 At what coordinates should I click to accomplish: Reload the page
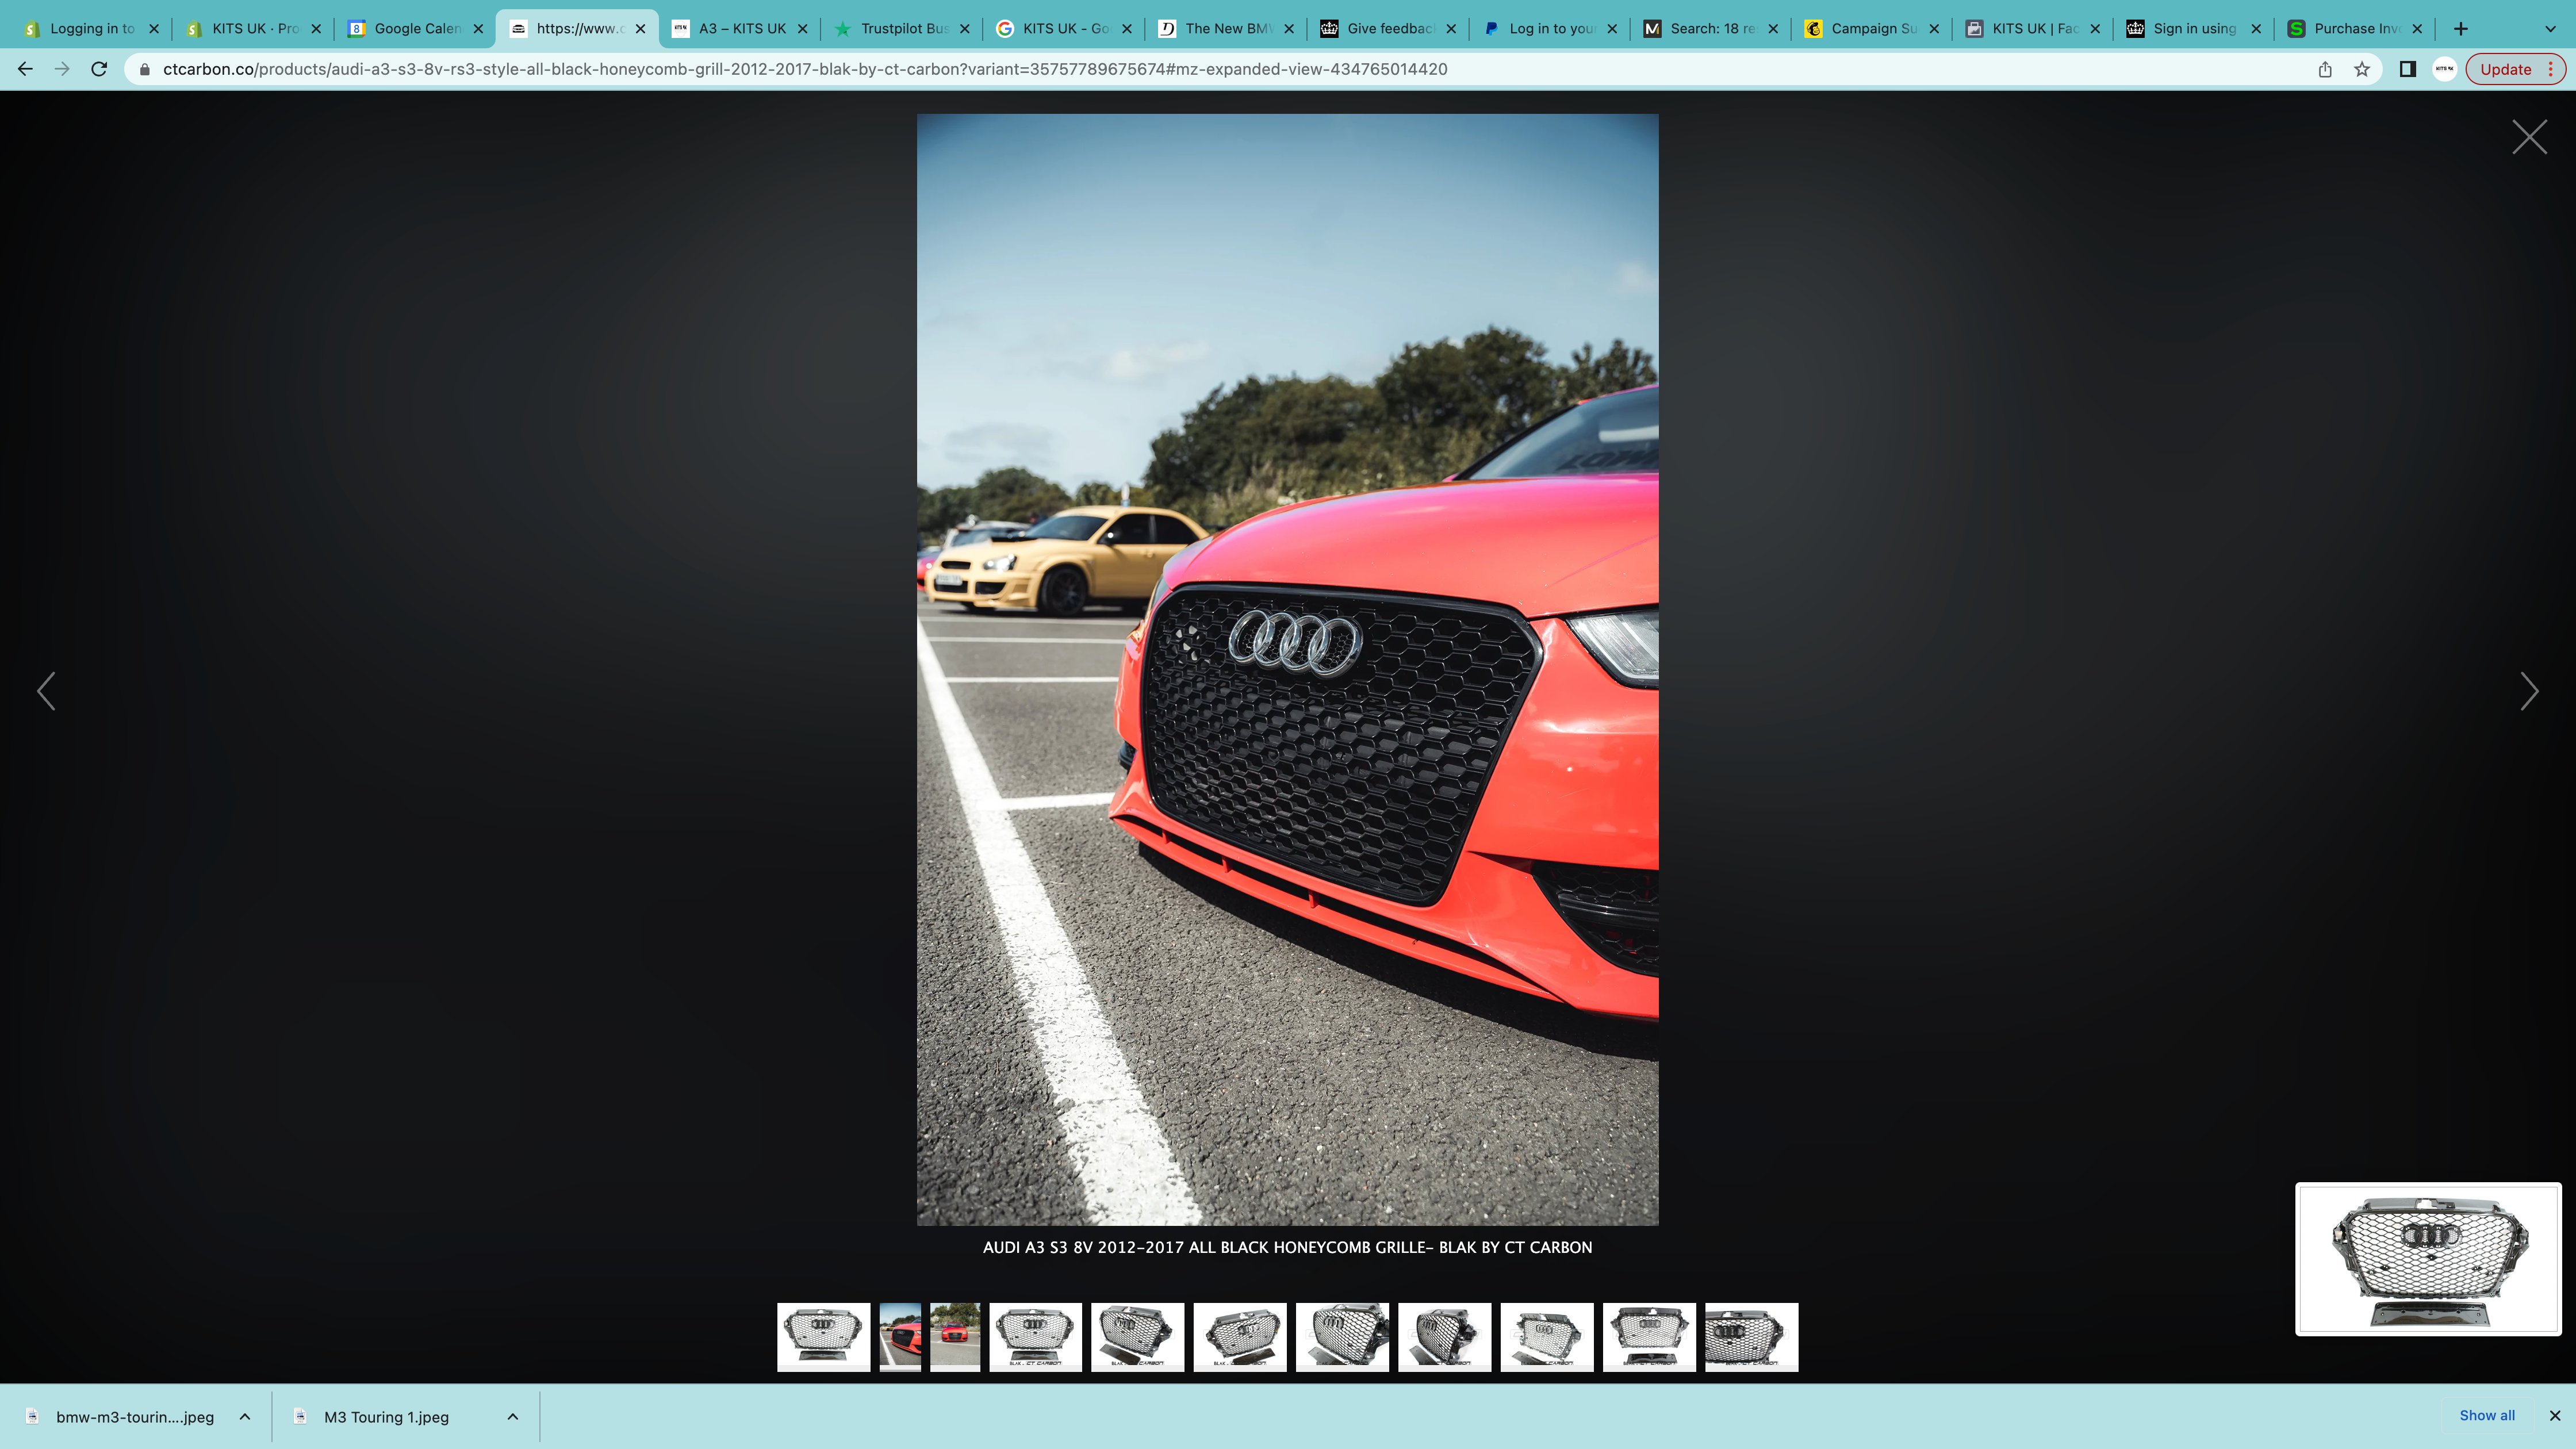click(x=99, y=69)
